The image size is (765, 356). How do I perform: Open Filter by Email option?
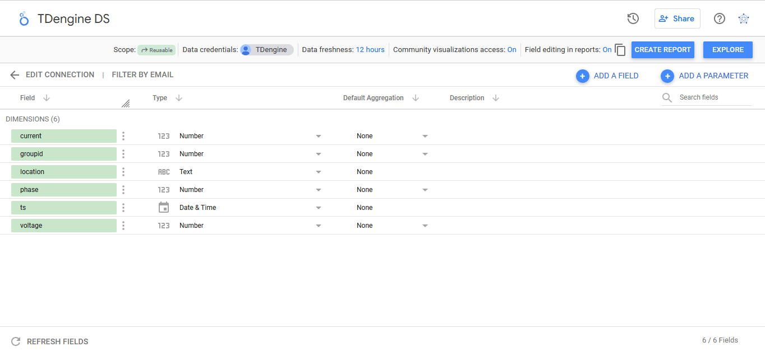[142, 75]
